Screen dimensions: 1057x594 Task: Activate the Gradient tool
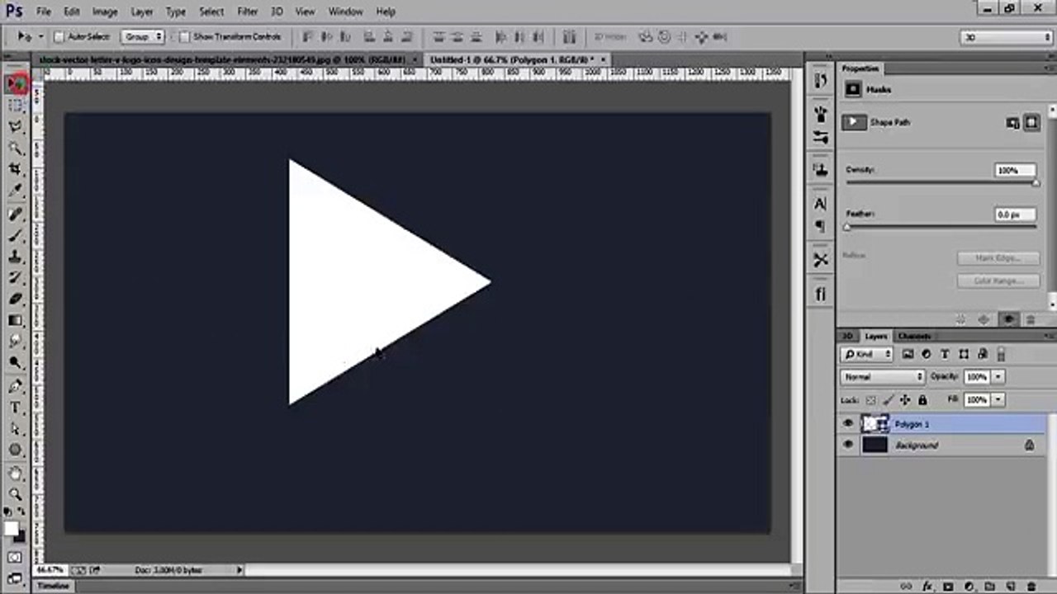(16, 320)
